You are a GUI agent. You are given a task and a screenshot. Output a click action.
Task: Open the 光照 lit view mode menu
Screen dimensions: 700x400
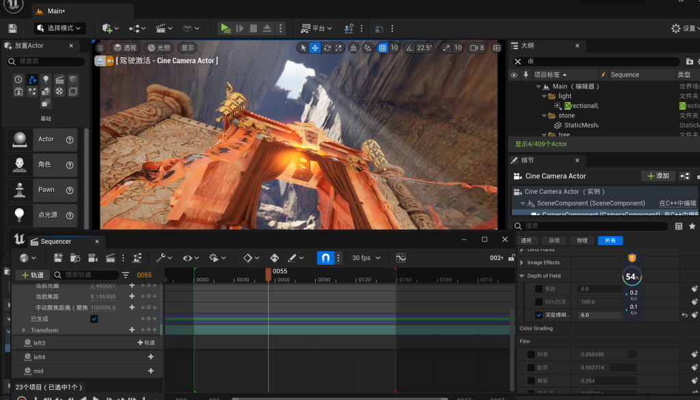click(159, 48)
